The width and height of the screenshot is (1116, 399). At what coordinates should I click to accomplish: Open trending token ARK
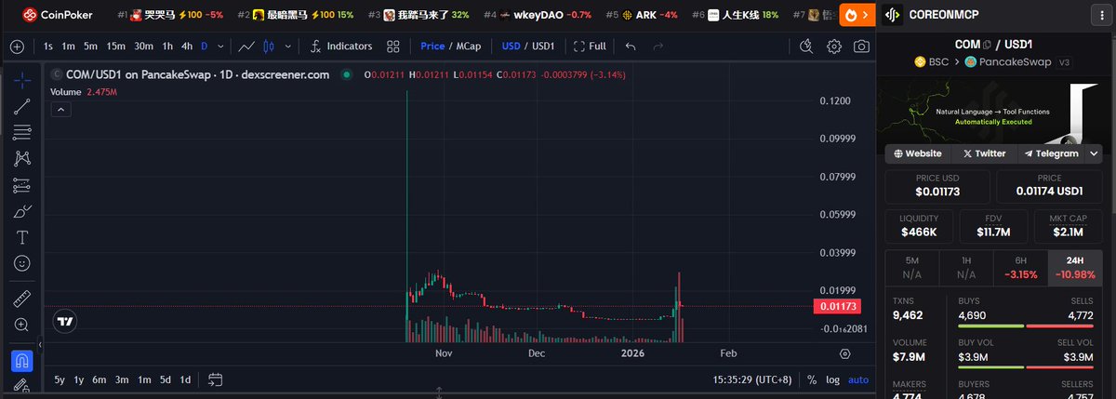click(641, 15)
